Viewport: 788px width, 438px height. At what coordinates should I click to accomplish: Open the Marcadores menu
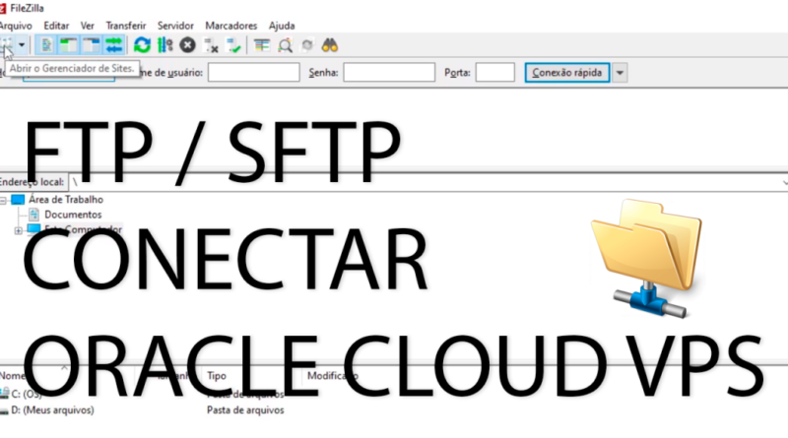point(231,26)
